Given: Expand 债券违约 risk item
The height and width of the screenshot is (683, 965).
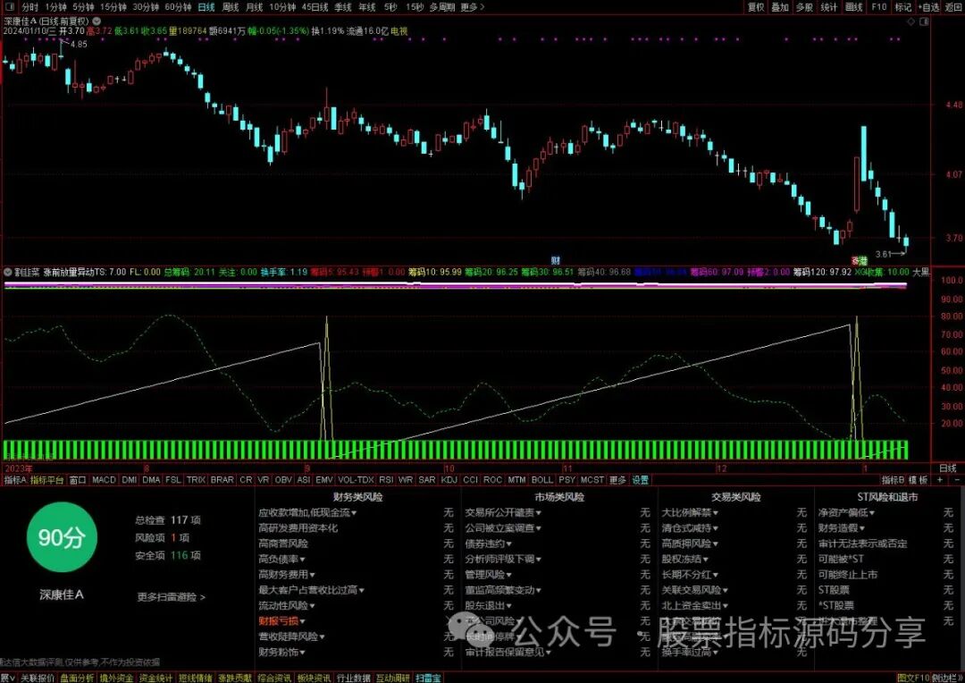Looking at the screenshot, I should point(489,544).
